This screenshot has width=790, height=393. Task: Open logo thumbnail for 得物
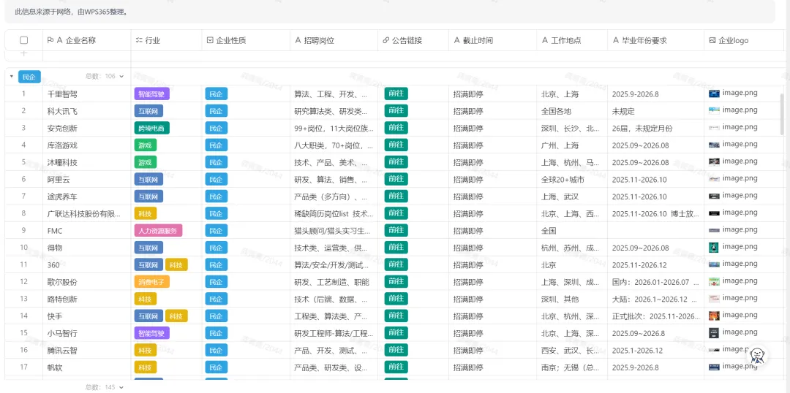click(713, 247)
